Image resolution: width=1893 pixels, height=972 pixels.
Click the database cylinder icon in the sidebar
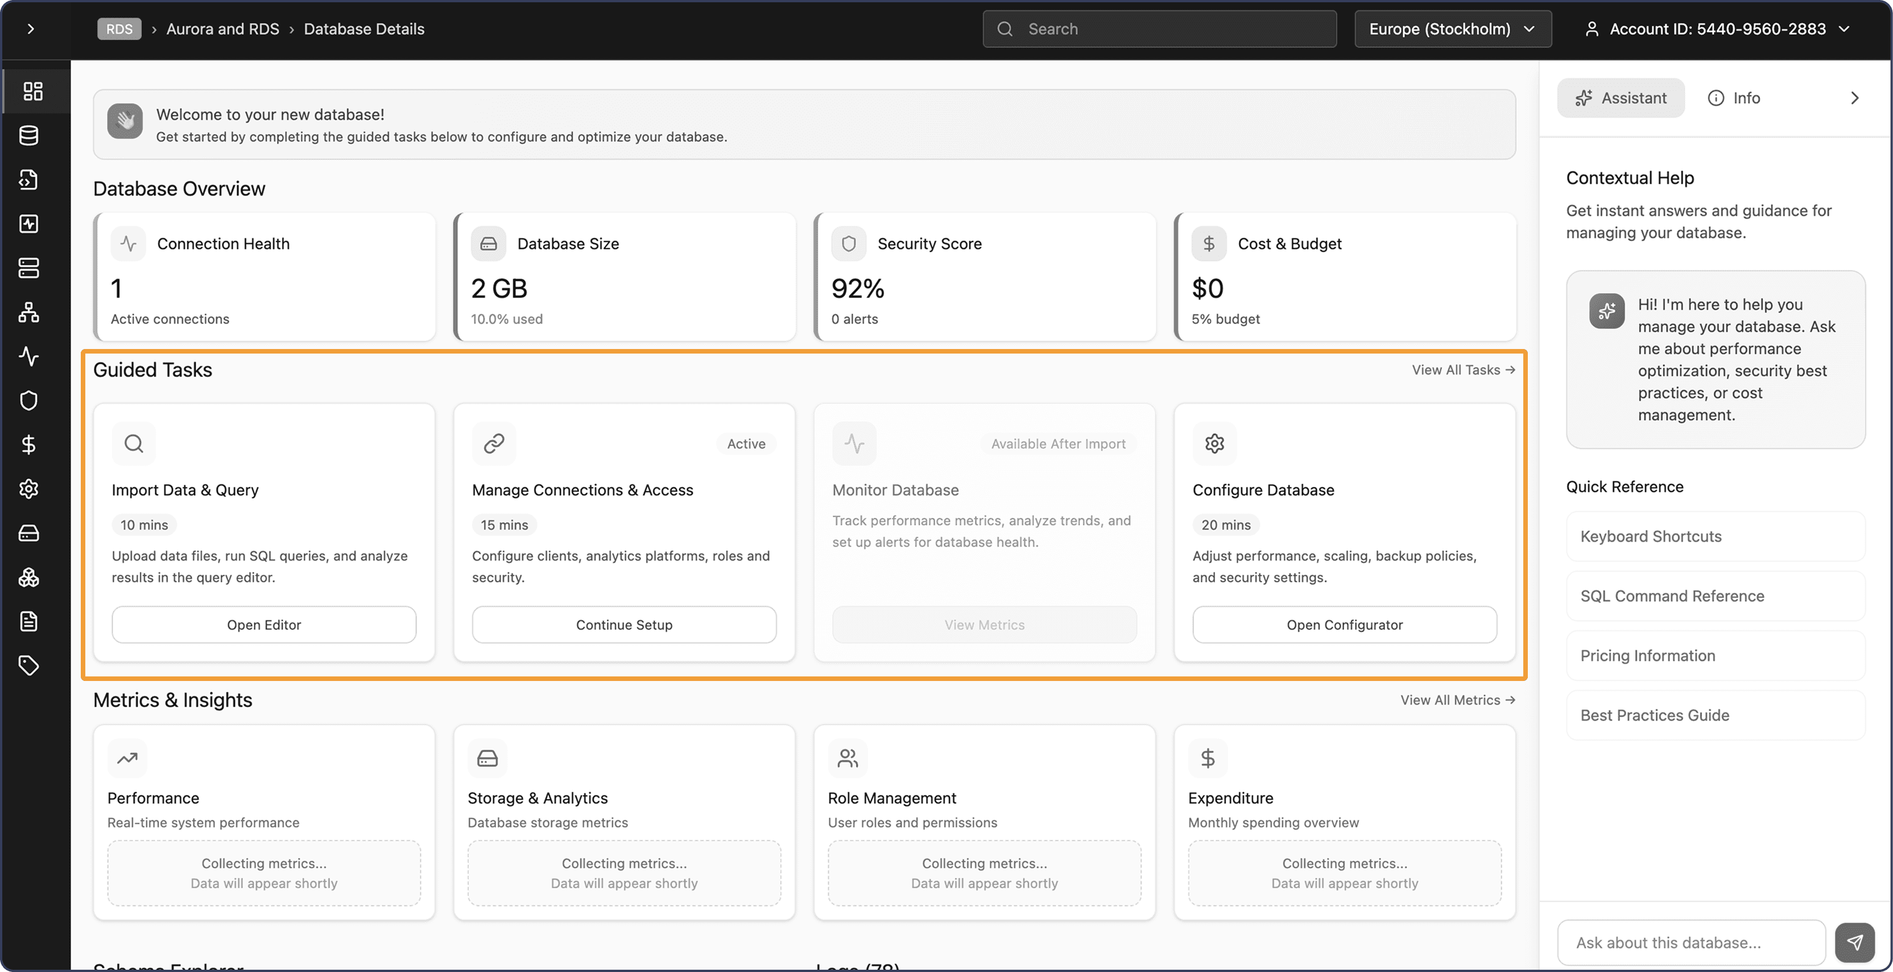pyautogui.click(x=28, y=136)
